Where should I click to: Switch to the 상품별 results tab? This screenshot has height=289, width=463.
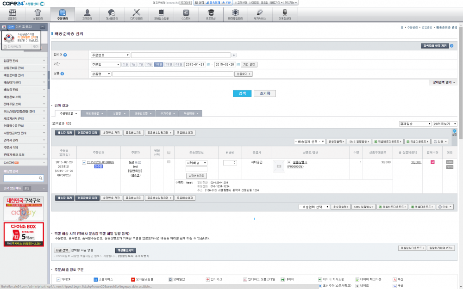[116, 113]
